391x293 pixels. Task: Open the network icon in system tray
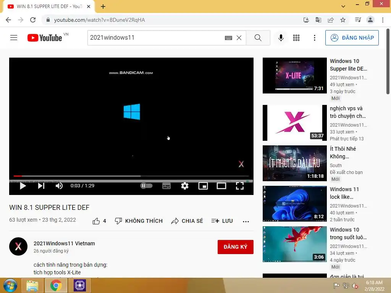[x=346, y=286]
